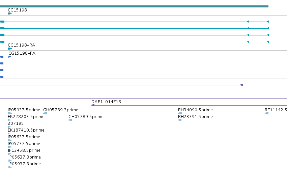Screen dimensions: 287x169
Task: Click the IP05937.5prime EST label
Action: tap(24, 110)
